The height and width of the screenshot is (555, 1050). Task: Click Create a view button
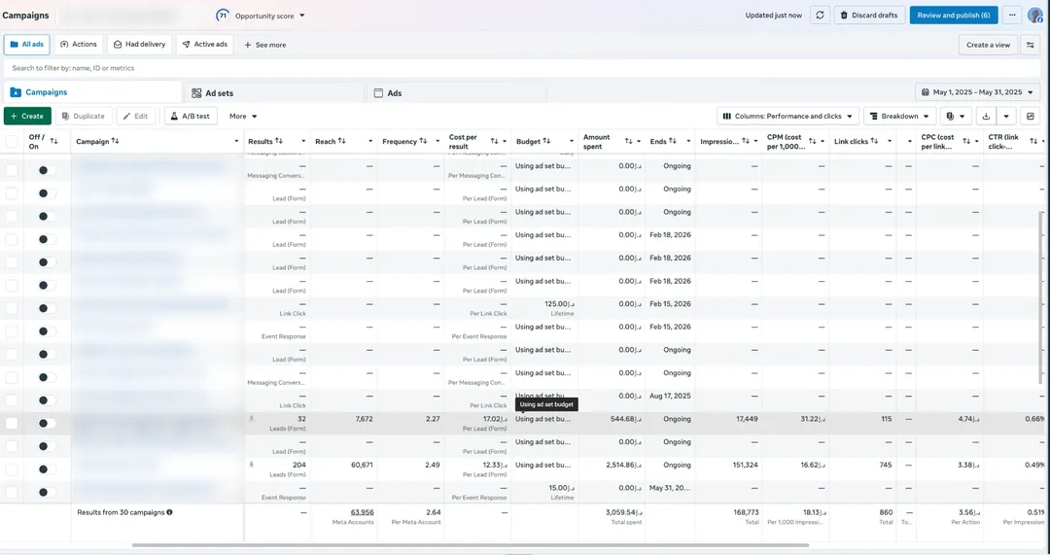988,45
